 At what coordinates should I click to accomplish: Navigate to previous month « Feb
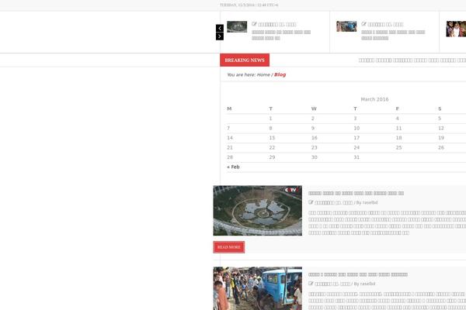[x=233, y=167]
